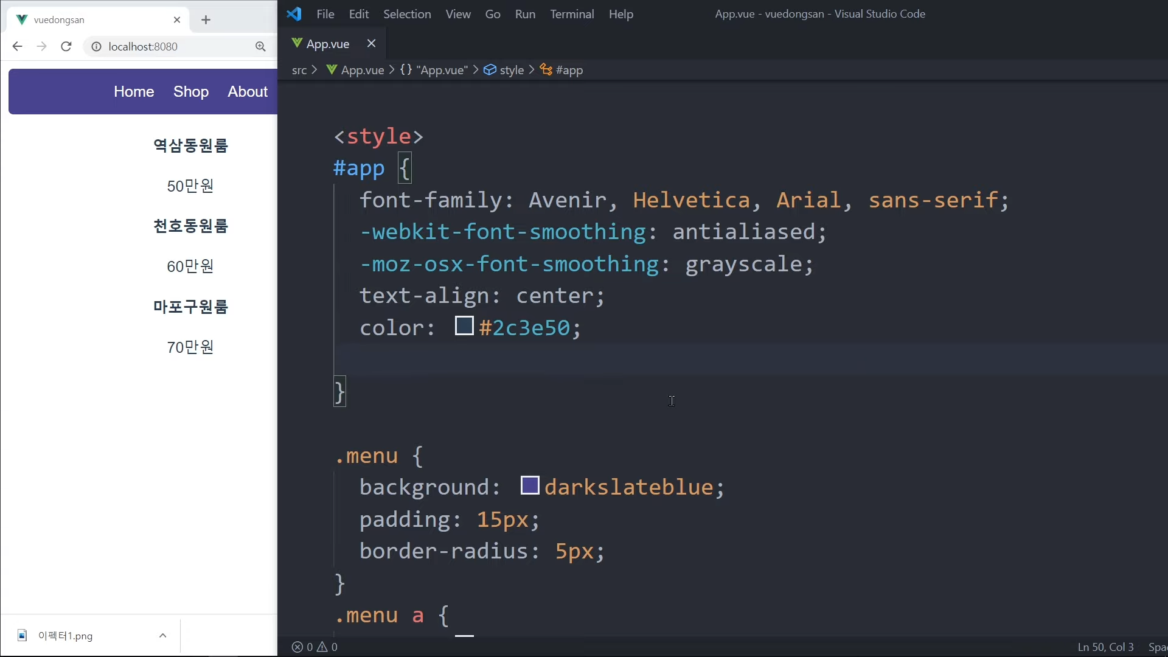Click the browser back arrow
The height and width of the screenshot is (657, 1168).
click(x=17, y=46)
